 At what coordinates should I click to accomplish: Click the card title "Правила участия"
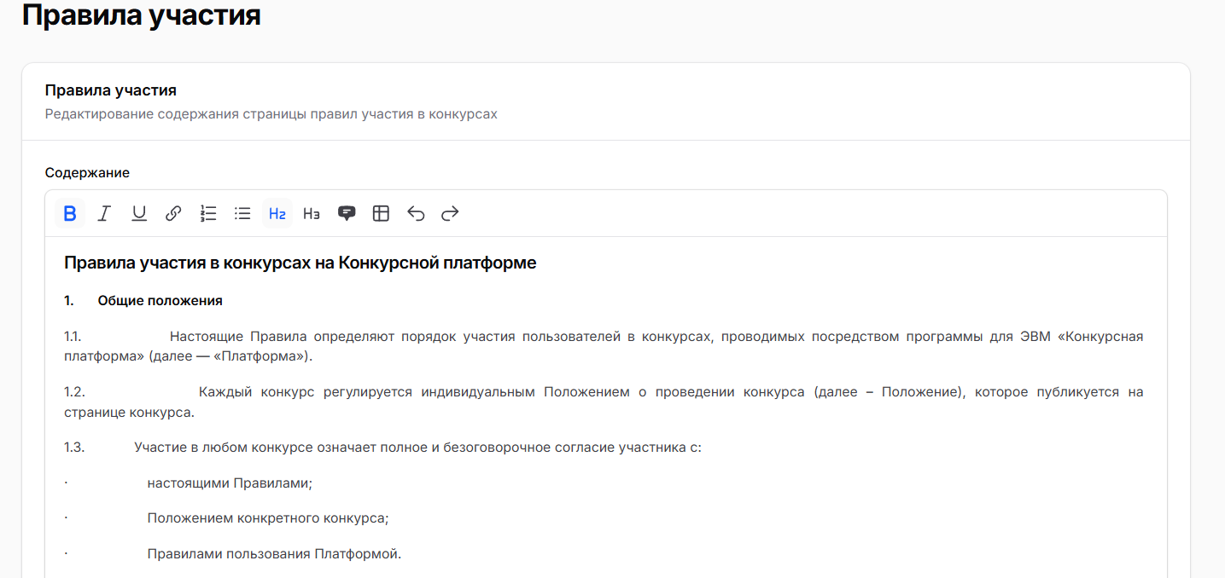pos(111,90)
